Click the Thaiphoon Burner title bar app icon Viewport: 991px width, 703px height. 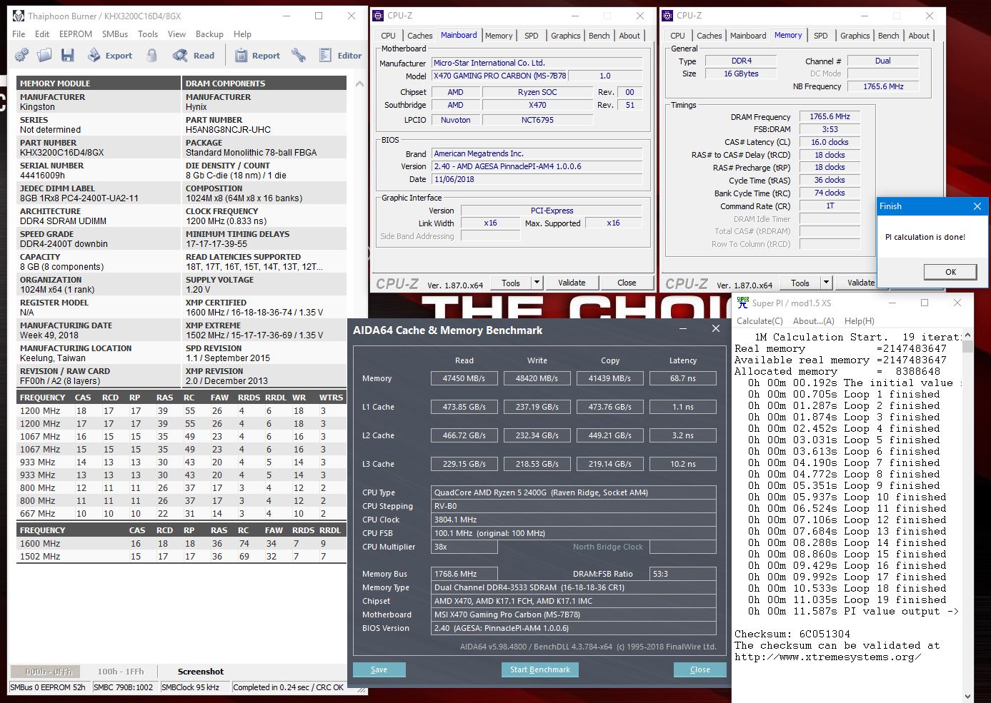[18, 15]
